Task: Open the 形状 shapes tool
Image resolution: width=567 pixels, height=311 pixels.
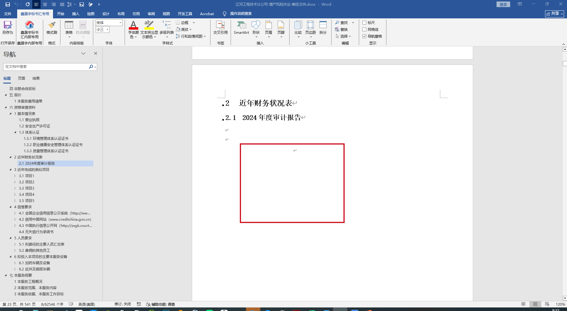Action: (256, 29)
